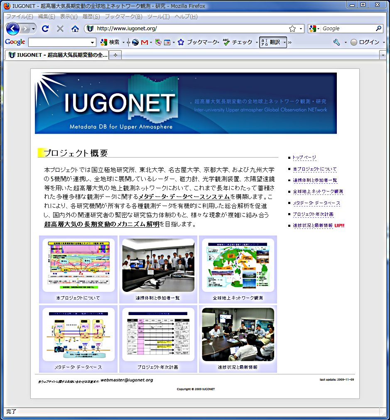Image resolution: width=390 pixels, height=420 pixels.
Task: Open the 全球地上ネットワーク観測 sidebar link
Action: click(318, 192)
